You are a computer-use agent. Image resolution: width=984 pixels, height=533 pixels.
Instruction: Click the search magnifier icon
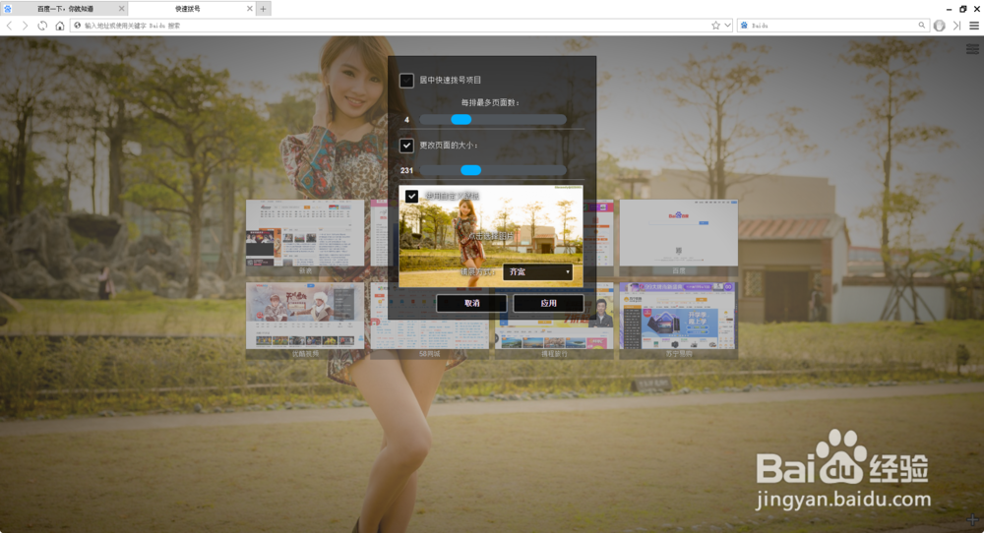point(921,26)
